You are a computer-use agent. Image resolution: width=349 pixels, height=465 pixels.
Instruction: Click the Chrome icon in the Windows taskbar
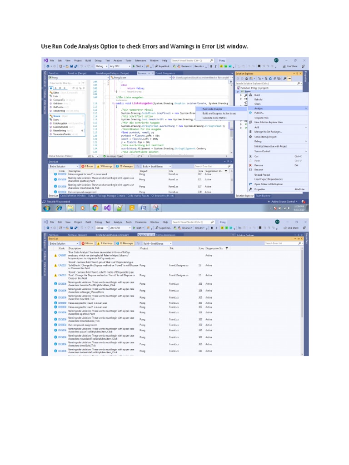(x=95, y=208)
